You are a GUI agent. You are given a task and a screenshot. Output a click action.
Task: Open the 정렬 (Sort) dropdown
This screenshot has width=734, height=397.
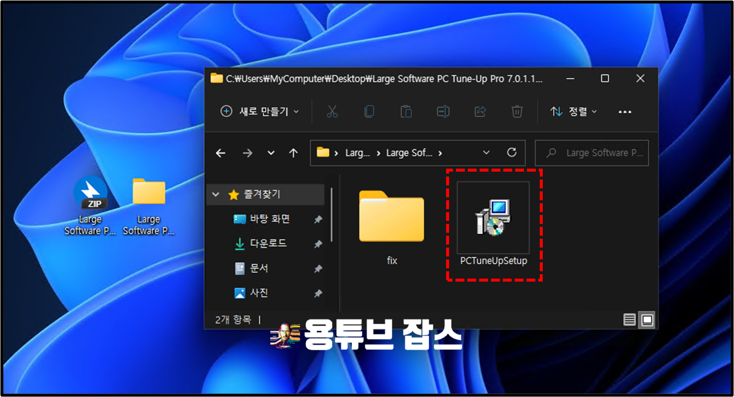coord(574,111)
